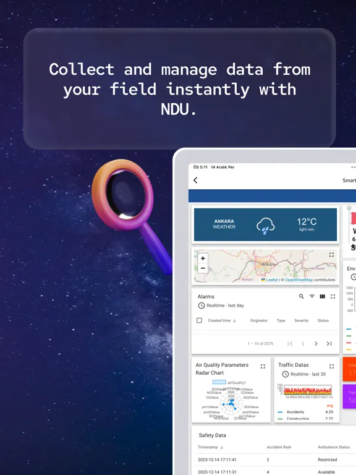Click the Severity column header
This screenshot has height=475, width=356.
click(x=301, y=320)
